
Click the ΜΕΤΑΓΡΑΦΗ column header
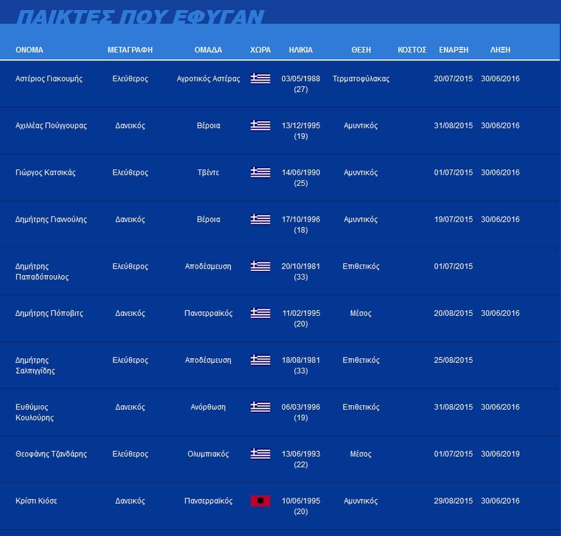pos(130,50)
